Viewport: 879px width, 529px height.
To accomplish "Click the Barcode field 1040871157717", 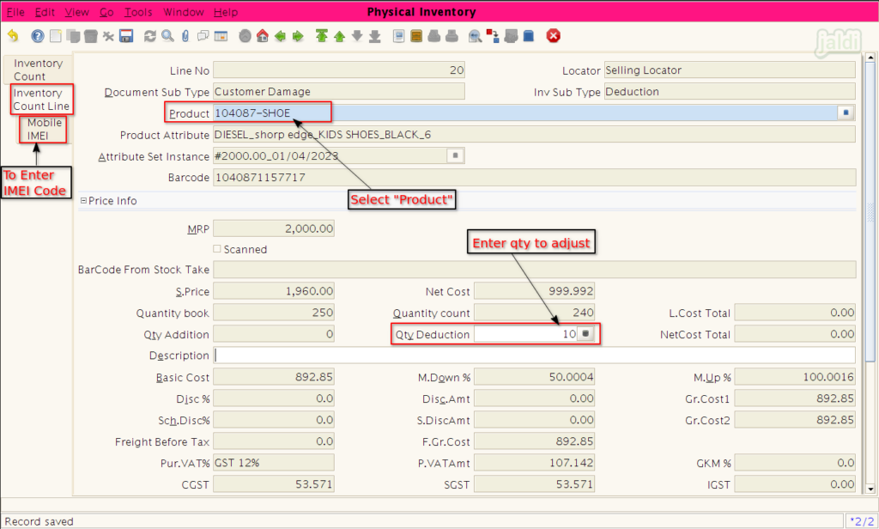I will 534,177.
